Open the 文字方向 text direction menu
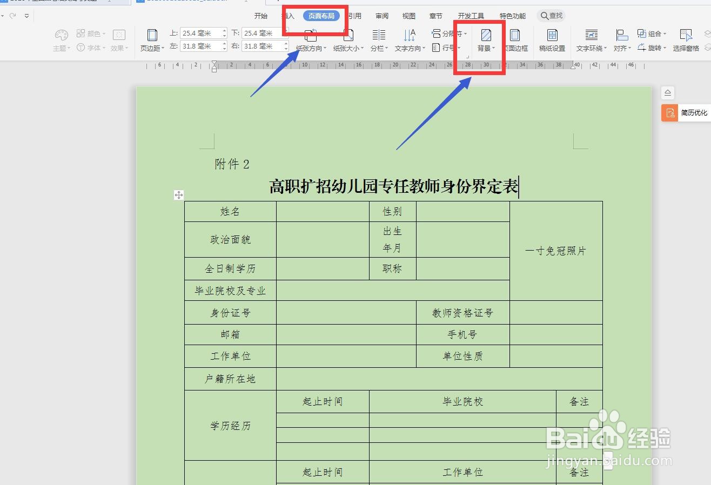711x485 pixels. point(410,41)
